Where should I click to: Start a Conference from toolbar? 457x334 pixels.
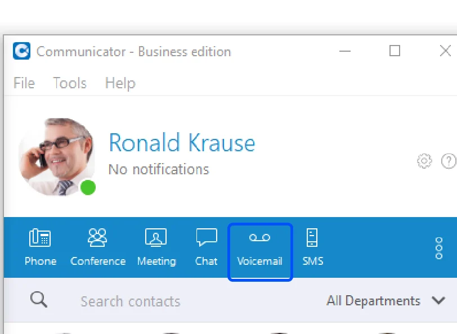(97, 248)
